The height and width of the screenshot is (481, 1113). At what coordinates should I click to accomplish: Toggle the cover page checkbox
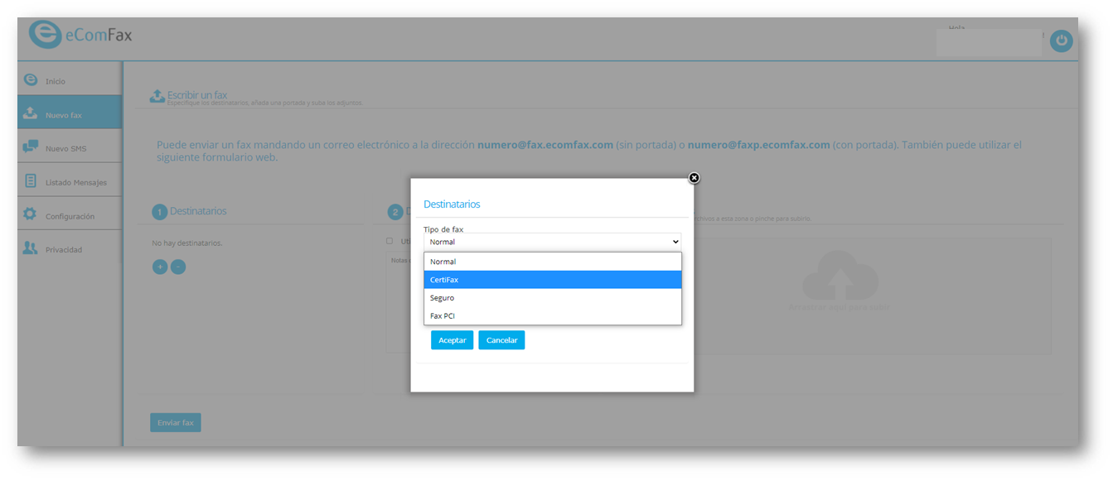(390, 241)
